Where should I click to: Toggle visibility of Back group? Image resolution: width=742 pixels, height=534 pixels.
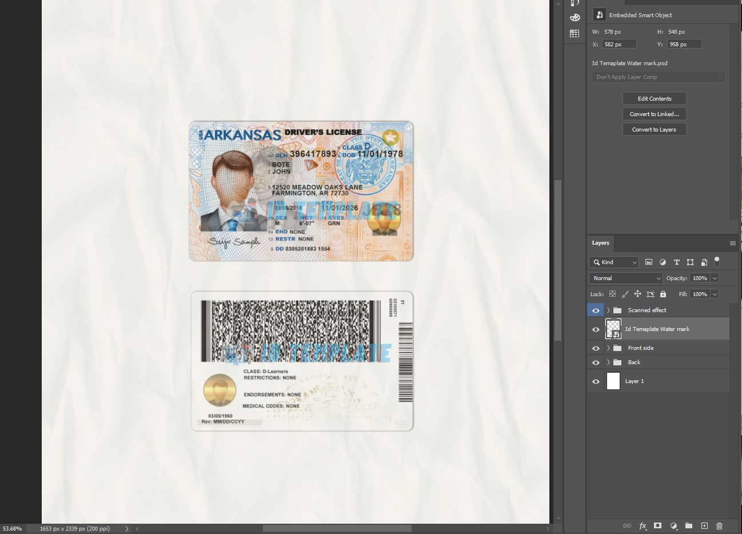click(596, 362)
